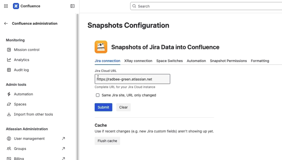Select the Formatting tab

click(x=260, y=61)
